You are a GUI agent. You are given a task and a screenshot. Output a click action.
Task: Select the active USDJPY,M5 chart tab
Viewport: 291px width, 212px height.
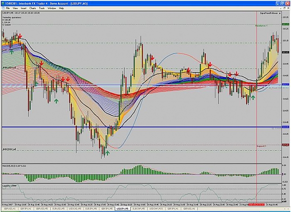[x=122, y=209]
